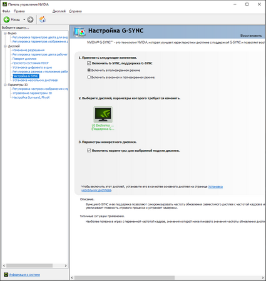This screenshot has width=266, height=281.
Task: Open Установка цифрового аудио item
Action: click(x=32, y=67)
